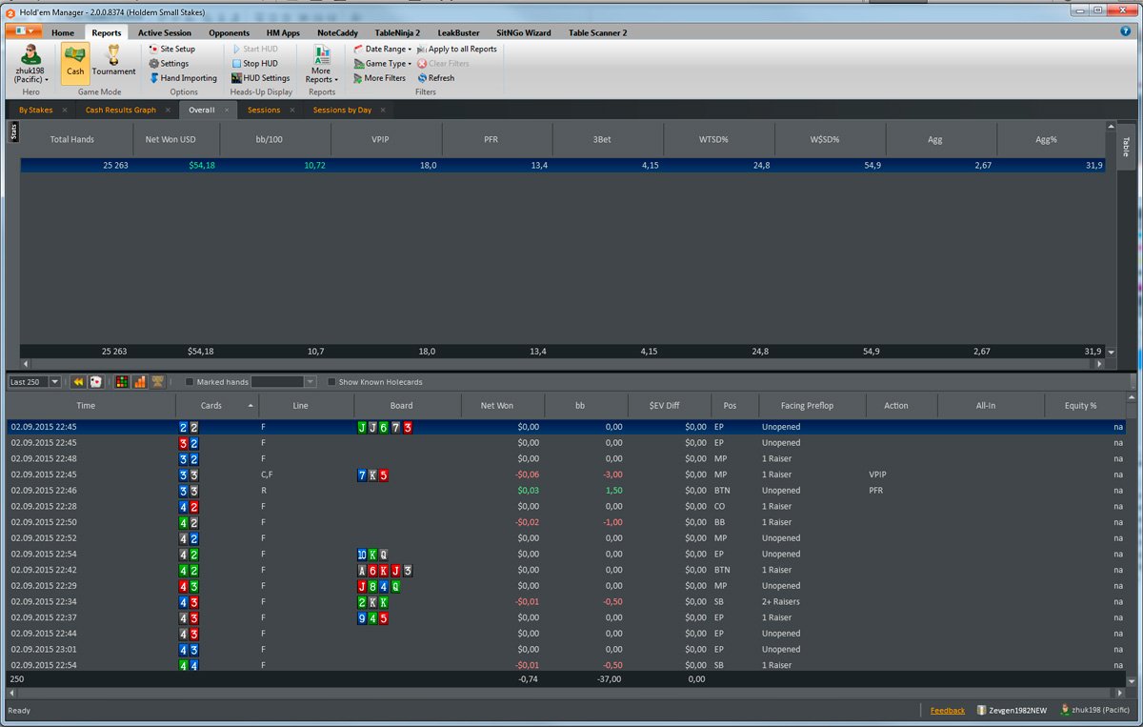Enable the Marked hands checkbox
This screenshot has height=727, width=1143.
coord(189,382)
